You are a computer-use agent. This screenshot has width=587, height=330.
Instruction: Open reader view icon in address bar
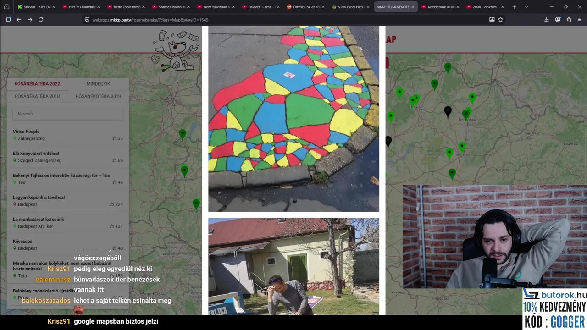coord(492,20)
